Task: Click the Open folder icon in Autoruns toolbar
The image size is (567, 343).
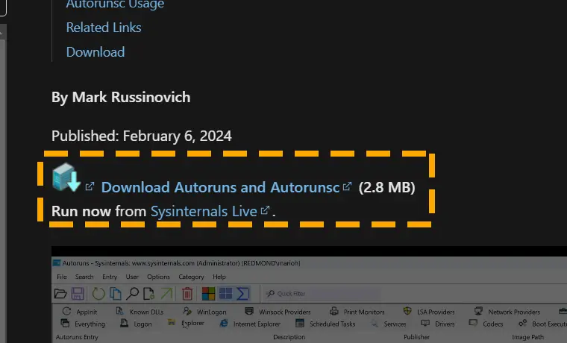Action: click(x=60, y=294)
